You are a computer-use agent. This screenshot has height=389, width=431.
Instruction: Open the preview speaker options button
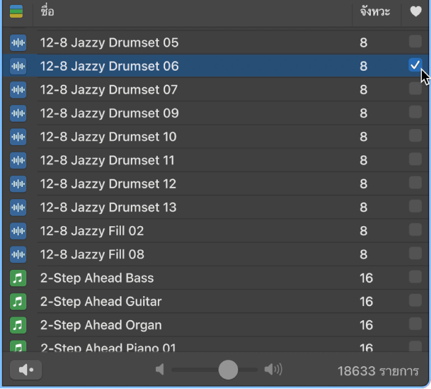tap(26, 370)
